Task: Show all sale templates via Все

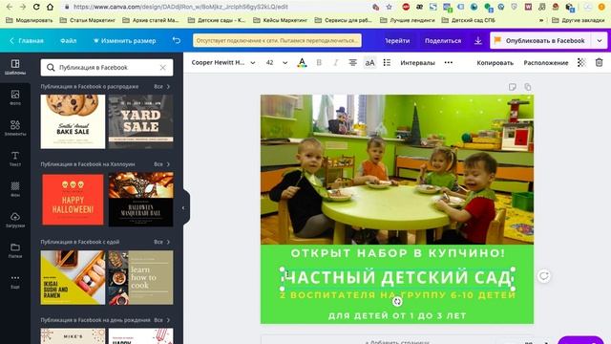Action: (161, 87)
